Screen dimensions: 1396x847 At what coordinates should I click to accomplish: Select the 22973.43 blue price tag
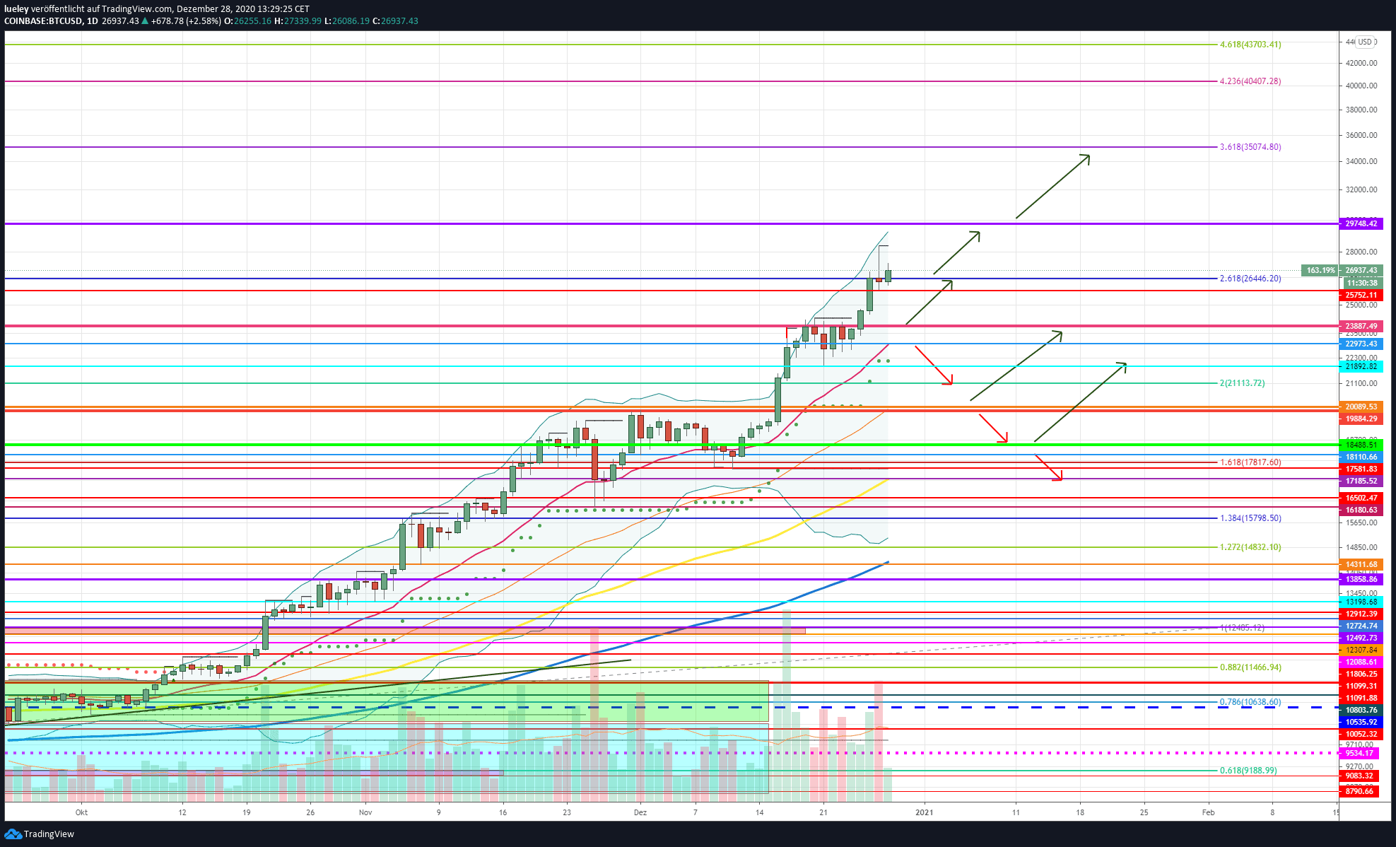point(1361,344)
